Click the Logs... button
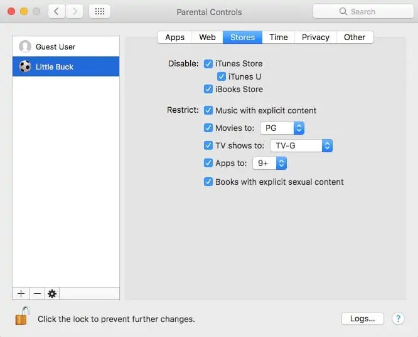Image resolution: width=418 pixels, height=337 pixels. 363,318
